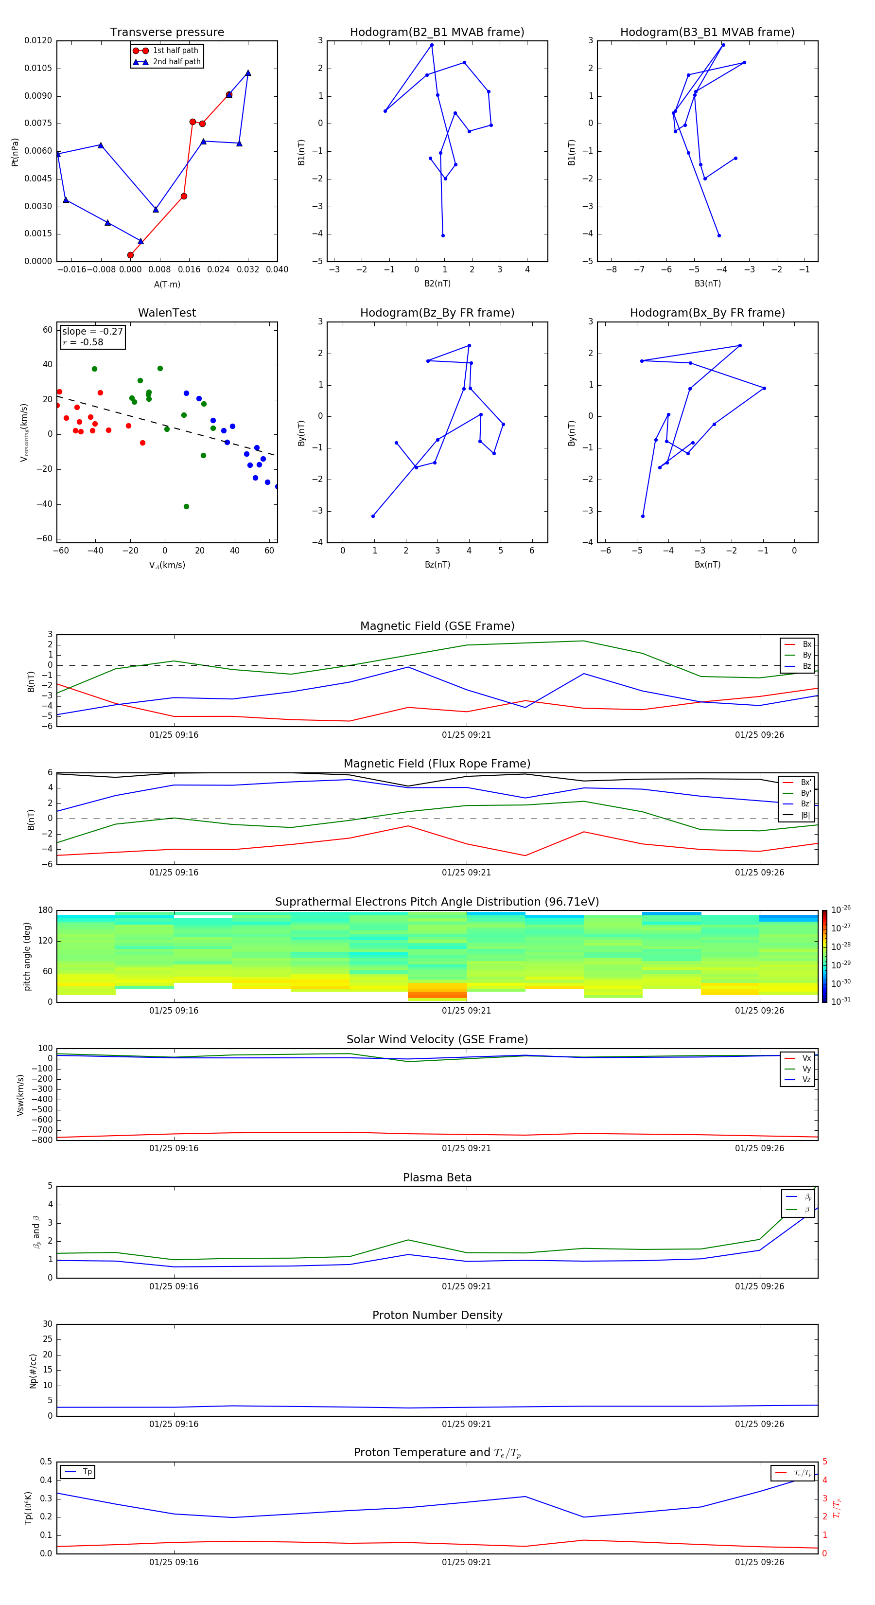Click the 'Tp' legend entry
This screenshot has height=1605, width=875.
click(x=78, y=1472)
